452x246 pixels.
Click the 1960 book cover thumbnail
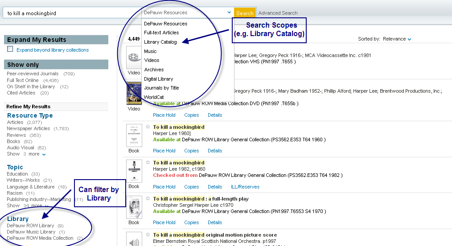click(x=134, y=135)
